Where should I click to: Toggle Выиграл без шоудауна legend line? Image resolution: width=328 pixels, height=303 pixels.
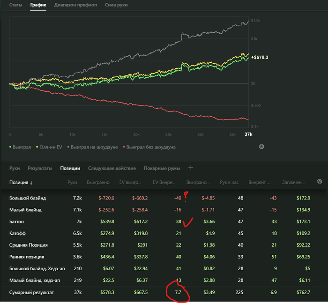[x=149, y=147]
